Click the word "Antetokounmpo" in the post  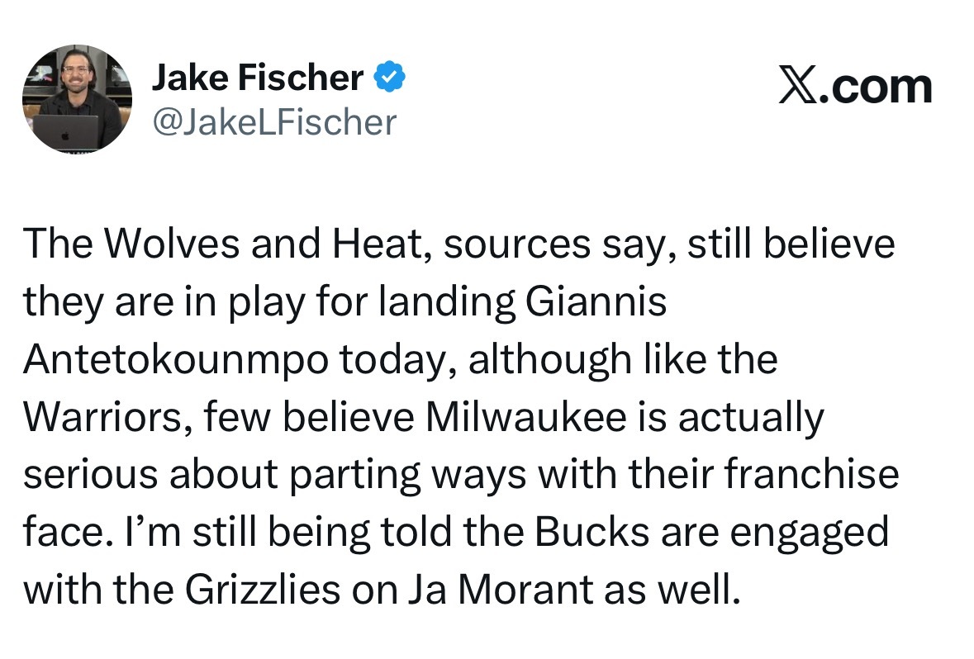176,359
